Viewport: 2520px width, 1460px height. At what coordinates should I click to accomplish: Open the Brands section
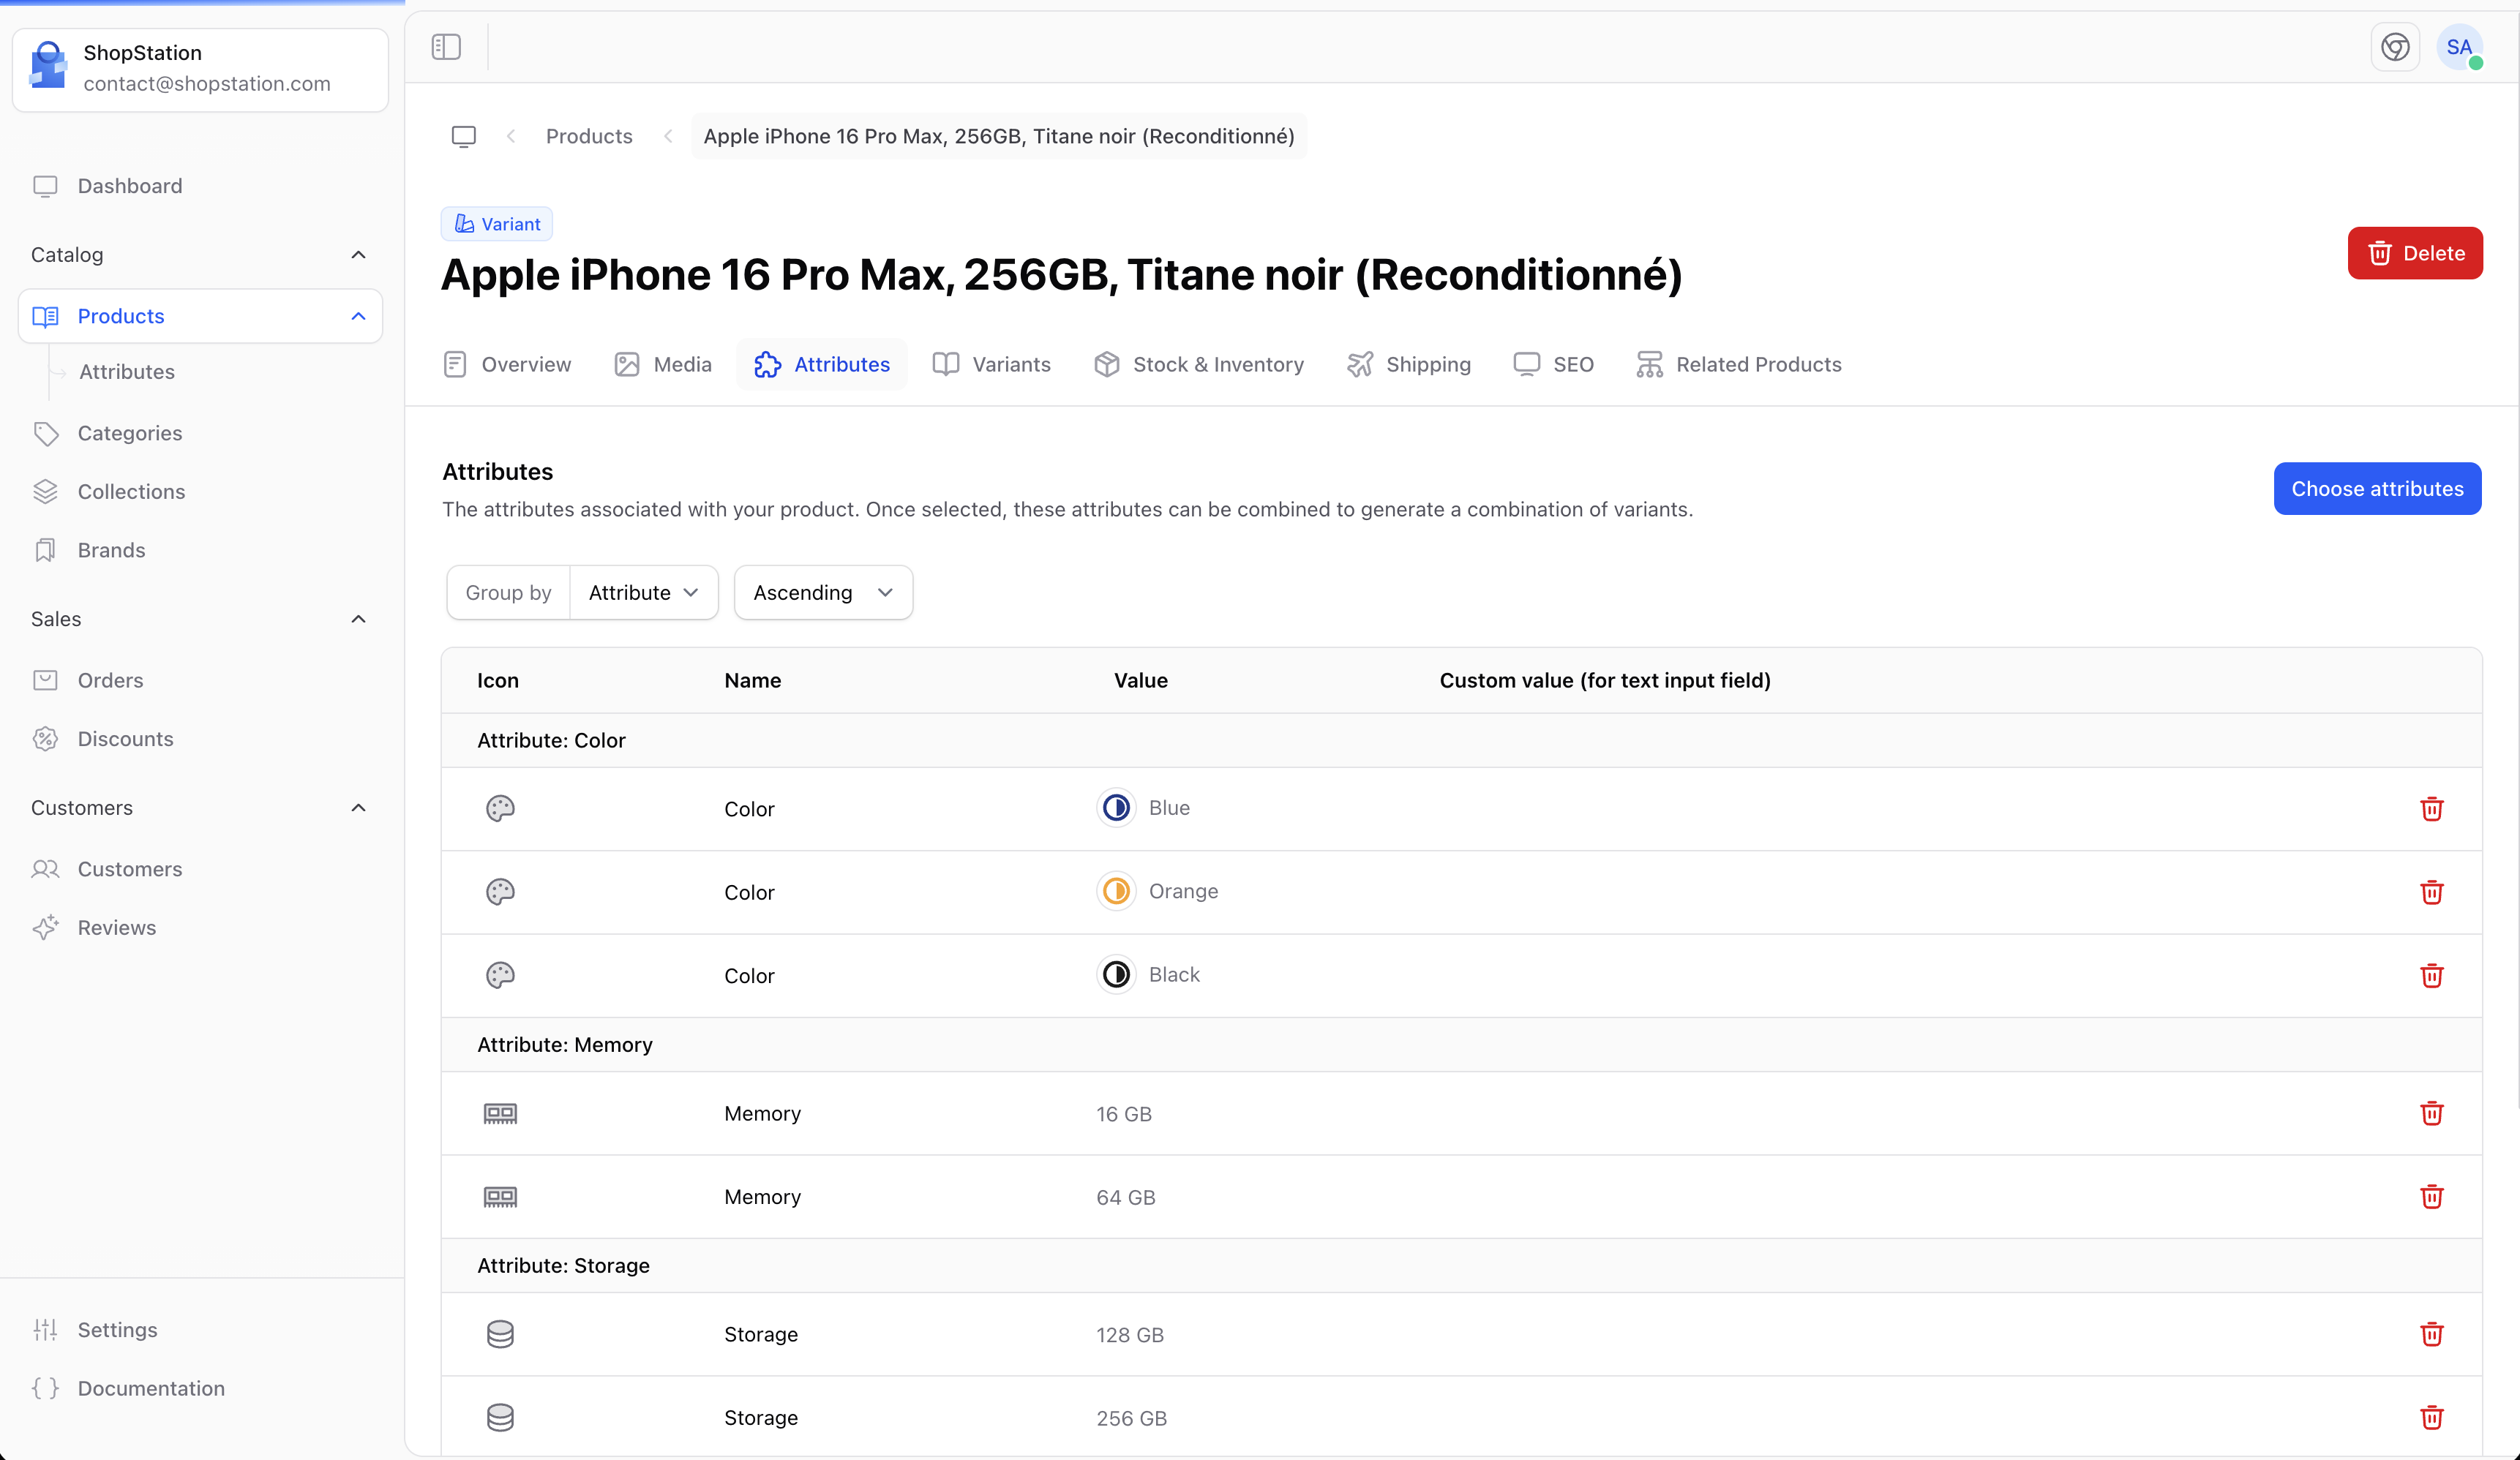point(112,549)
